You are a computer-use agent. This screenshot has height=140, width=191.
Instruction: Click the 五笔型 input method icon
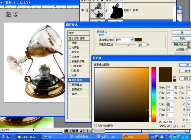click(74, 131)
